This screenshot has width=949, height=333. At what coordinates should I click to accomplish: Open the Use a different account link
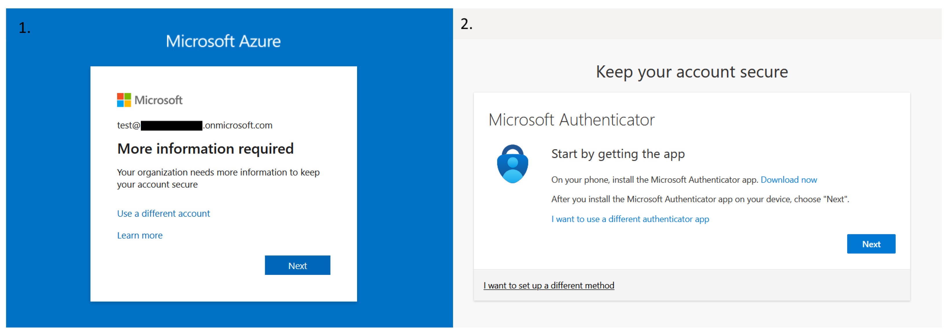tap(163, 214)
